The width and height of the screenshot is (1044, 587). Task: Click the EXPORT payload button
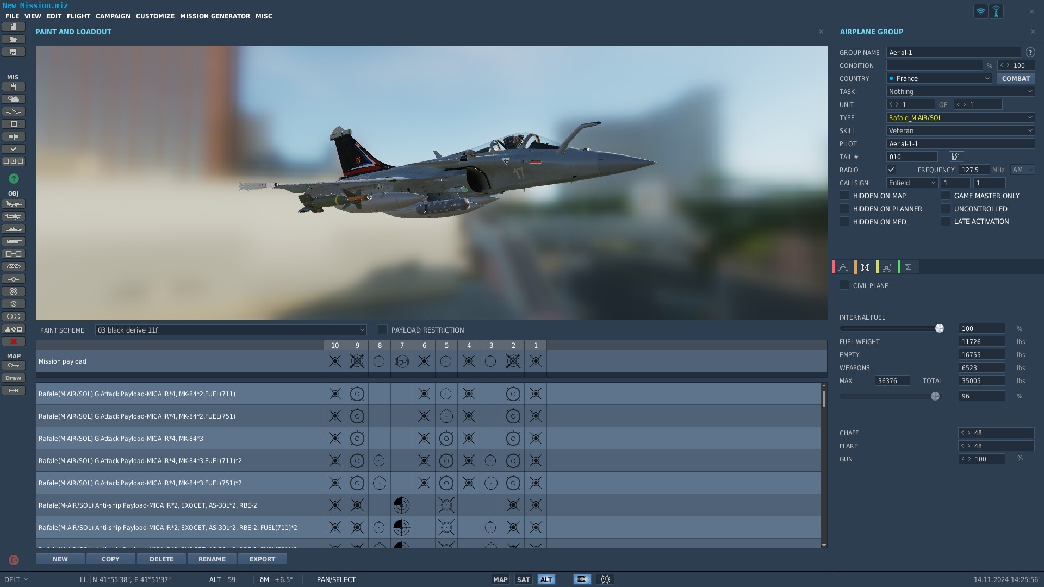click(262, 559)
